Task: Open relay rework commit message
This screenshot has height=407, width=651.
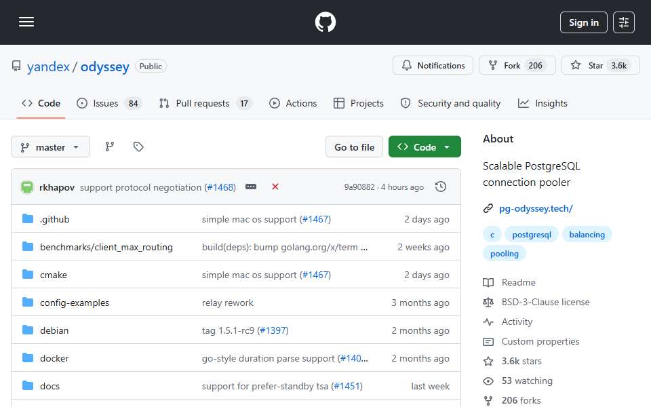Action: point(228,303)
